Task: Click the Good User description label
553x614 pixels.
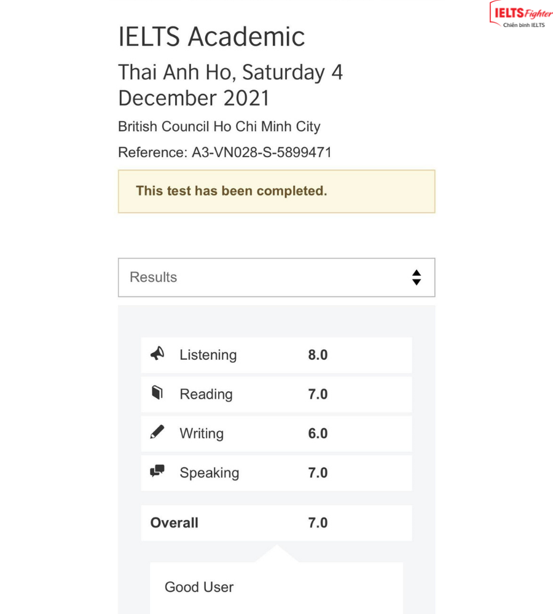Action: click(x=199, y=587)
